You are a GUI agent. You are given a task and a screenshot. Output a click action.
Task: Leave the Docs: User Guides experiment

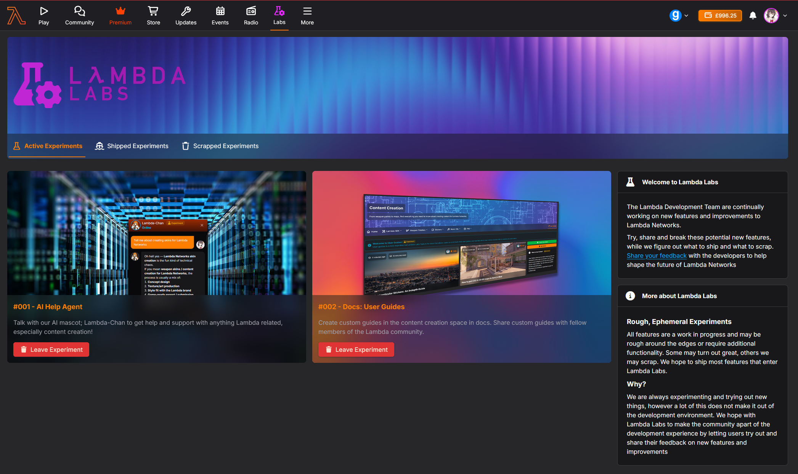(x=356, y=350)
